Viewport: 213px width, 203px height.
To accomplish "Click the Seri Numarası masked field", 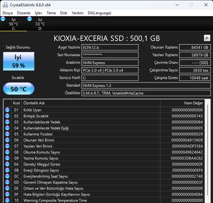I will click(110, 55).
